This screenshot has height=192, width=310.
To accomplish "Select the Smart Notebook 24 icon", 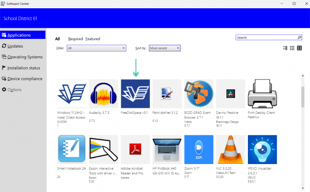I will tap(72, 149).
